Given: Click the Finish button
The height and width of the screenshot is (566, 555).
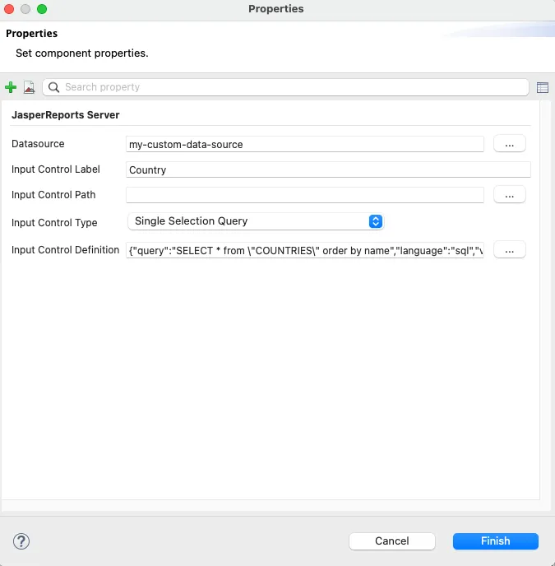Looking at the screenshot, I should pyautogui.click(x=496, y=541).
